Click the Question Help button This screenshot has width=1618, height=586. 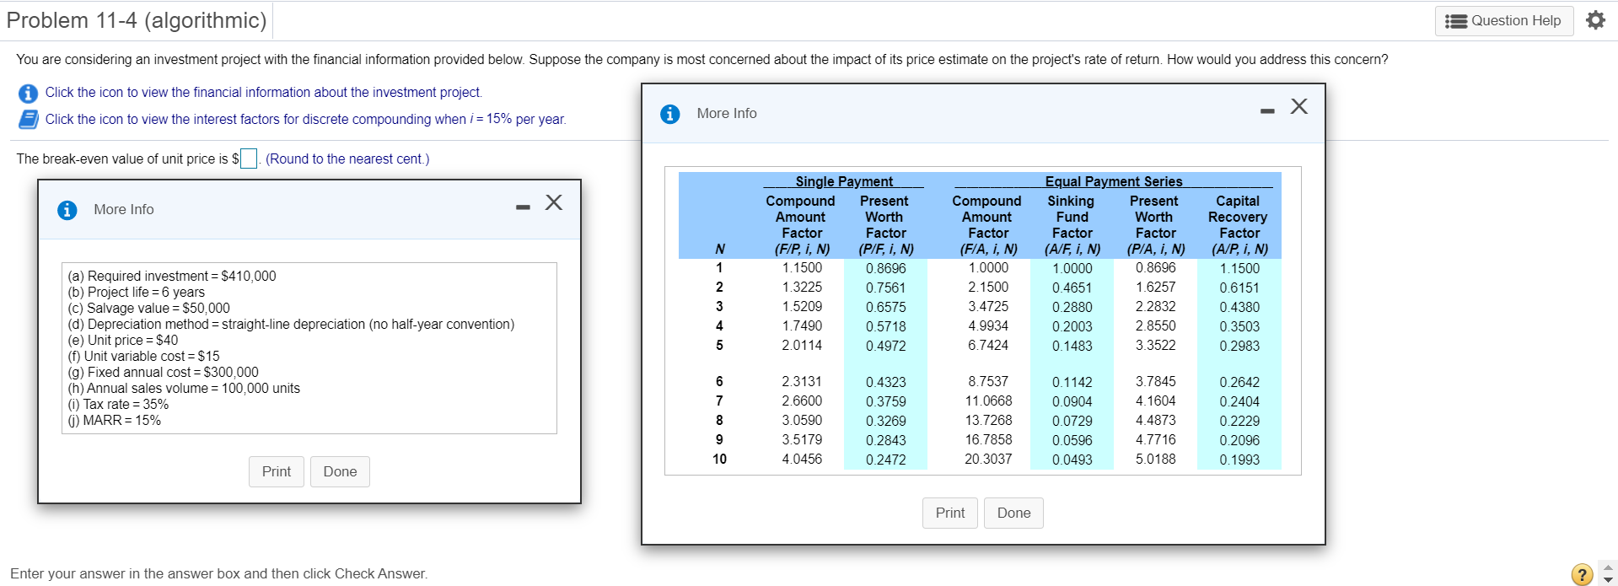coord(1504,21)
